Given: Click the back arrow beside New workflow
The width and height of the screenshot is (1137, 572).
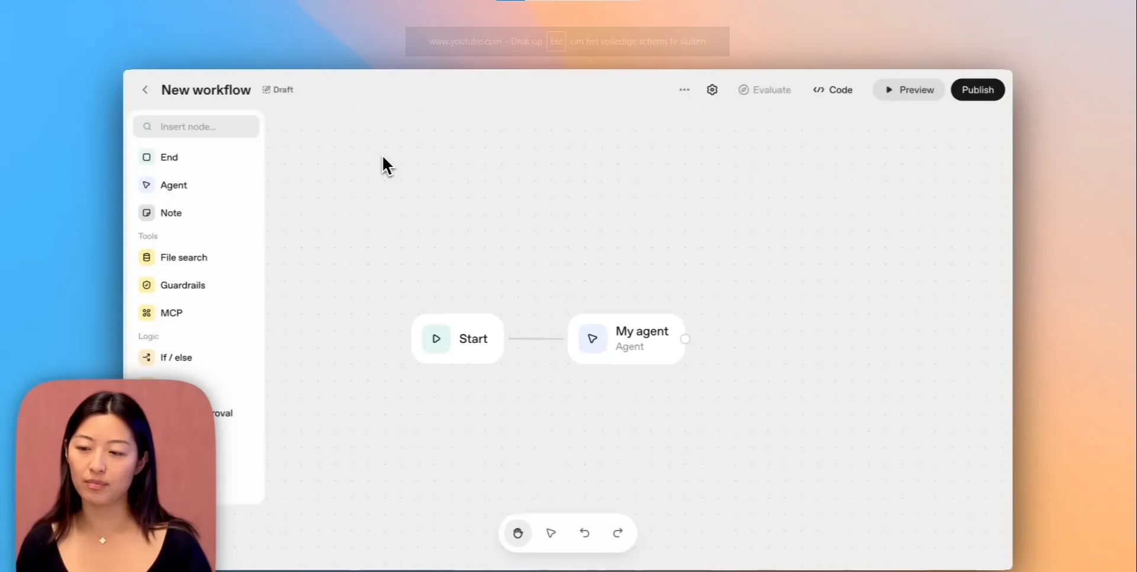Looking at the screenshot, I should pos(145,90).
